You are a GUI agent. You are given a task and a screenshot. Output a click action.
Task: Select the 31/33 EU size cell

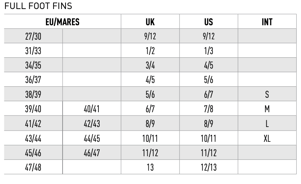(33, 51)
